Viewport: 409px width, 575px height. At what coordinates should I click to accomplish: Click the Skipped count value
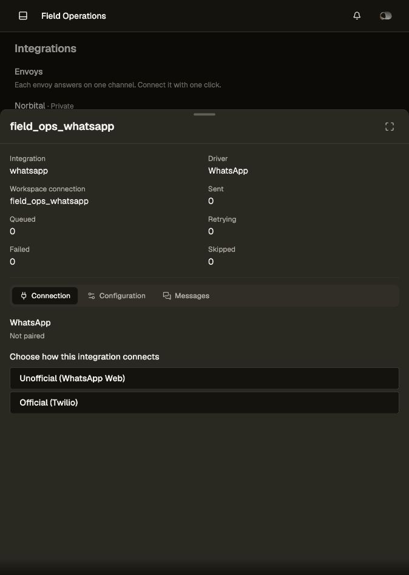point(211,262)
